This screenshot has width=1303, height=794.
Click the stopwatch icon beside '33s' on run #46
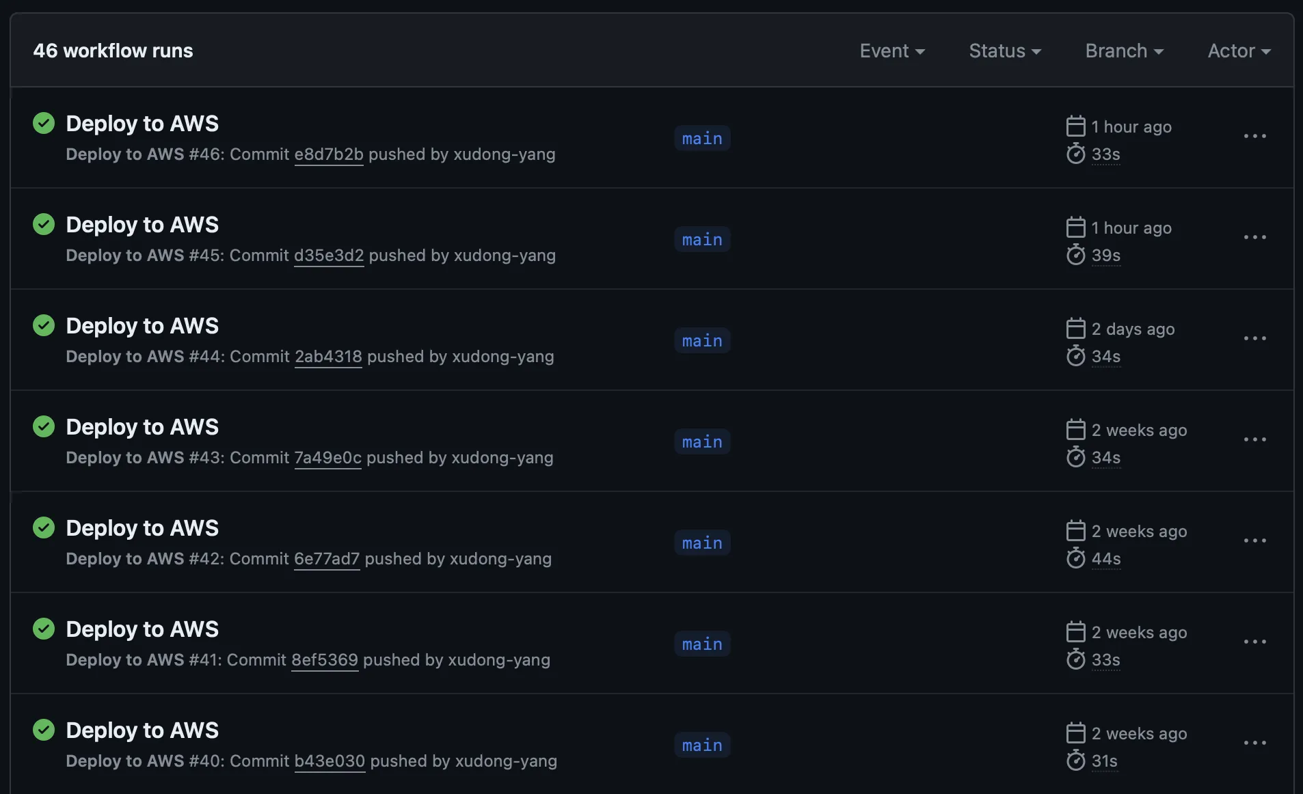1076,154
